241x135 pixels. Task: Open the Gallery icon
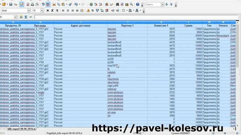point(127,4)
